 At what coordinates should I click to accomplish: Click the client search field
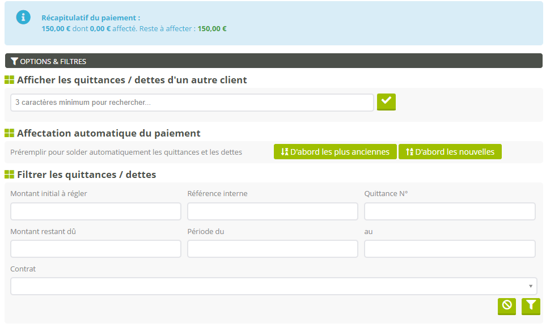(x=192, y=103)
